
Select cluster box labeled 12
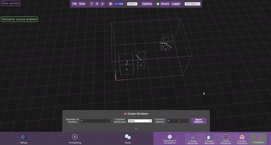(126, 64)
